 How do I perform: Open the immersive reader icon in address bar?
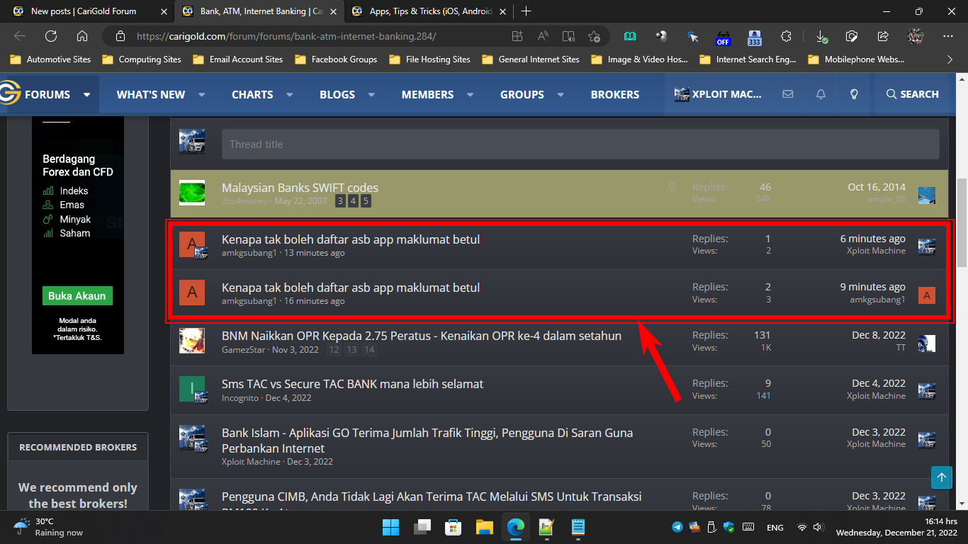point(568,36)
